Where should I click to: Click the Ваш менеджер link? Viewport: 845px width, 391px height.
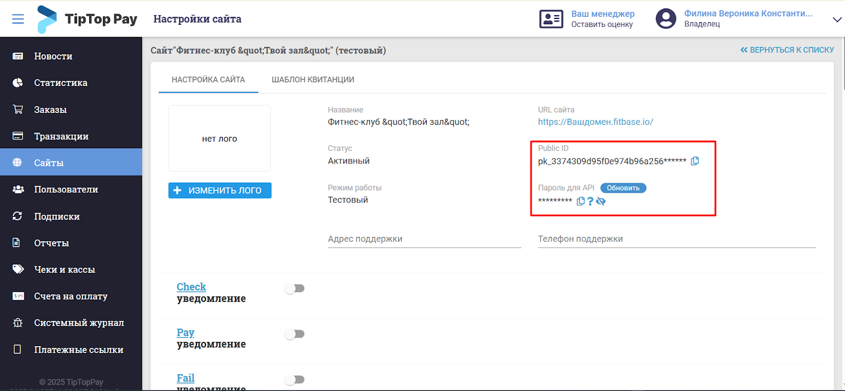pos(603,14)
